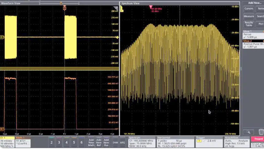Click the zoom magnifier icon
Screen dimensions: 264x149
(x=248, y=132)
